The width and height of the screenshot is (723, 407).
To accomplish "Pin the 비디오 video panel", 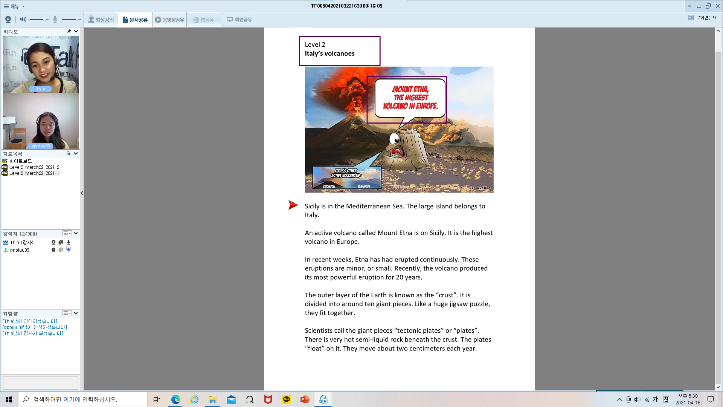I will pyautogui.click(x=69, y=31).
